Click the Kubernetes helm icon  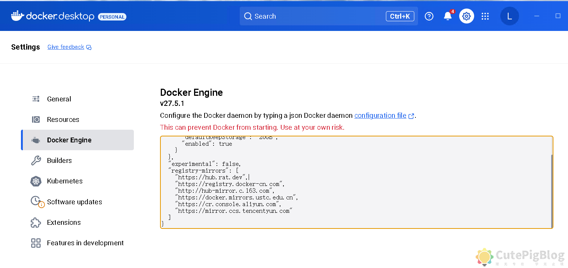(36, 181)
